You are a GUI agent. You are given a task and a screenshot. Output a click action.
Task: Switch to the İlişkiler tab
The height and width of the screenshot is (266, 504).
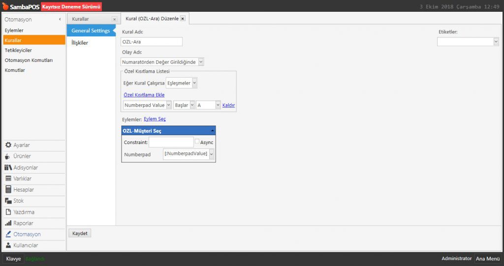pyautogui.click(x=80, y=43)
